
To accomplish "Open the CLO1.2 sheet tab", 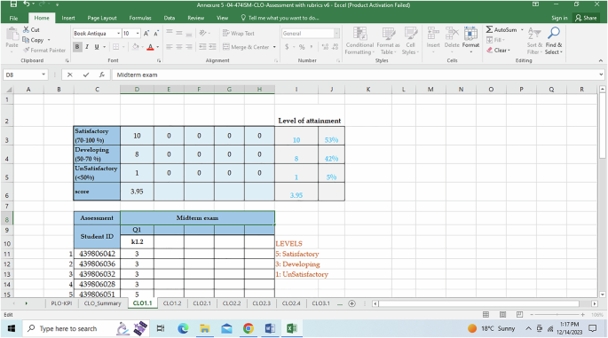I will [172, 303].
